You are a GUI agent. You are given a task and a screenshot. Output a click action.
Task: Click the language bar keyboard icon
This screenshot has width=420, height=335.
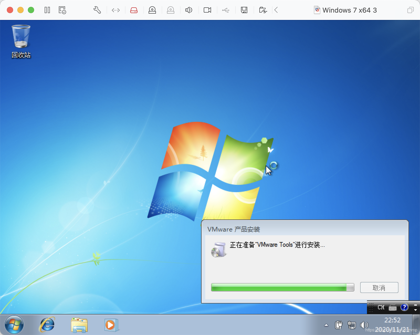(393, 307)
